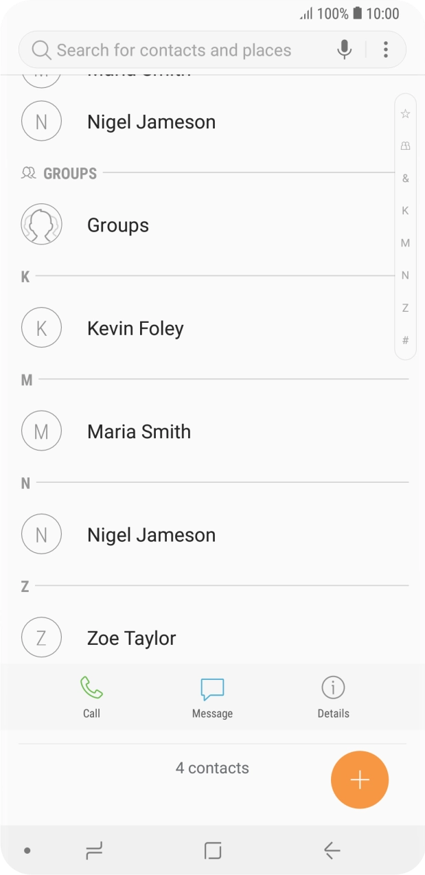Open Maria Smith's contact entry
425x875 pixels.
[x=139, y=431]
